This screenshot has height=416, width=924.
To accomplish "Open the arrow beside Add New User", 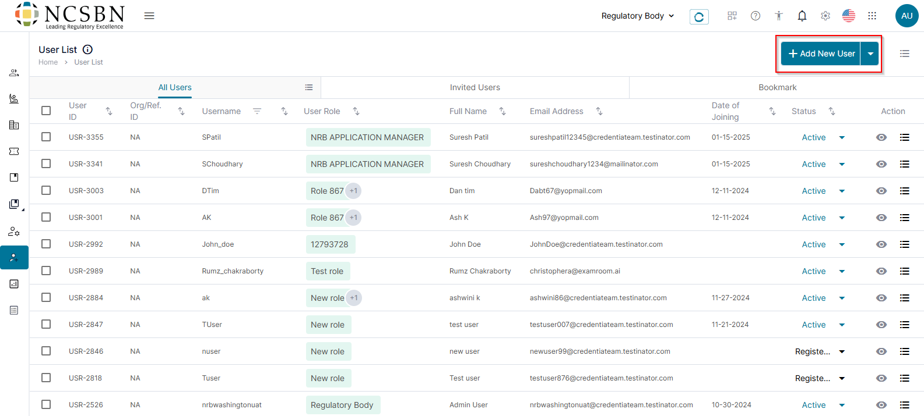I will (x=870, y=54).
